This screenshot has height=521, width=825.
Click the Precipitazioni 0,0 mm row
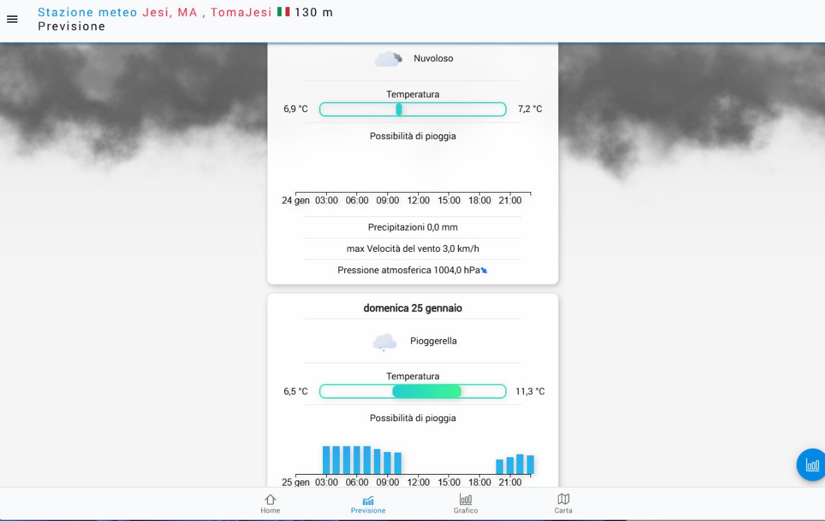412,227
